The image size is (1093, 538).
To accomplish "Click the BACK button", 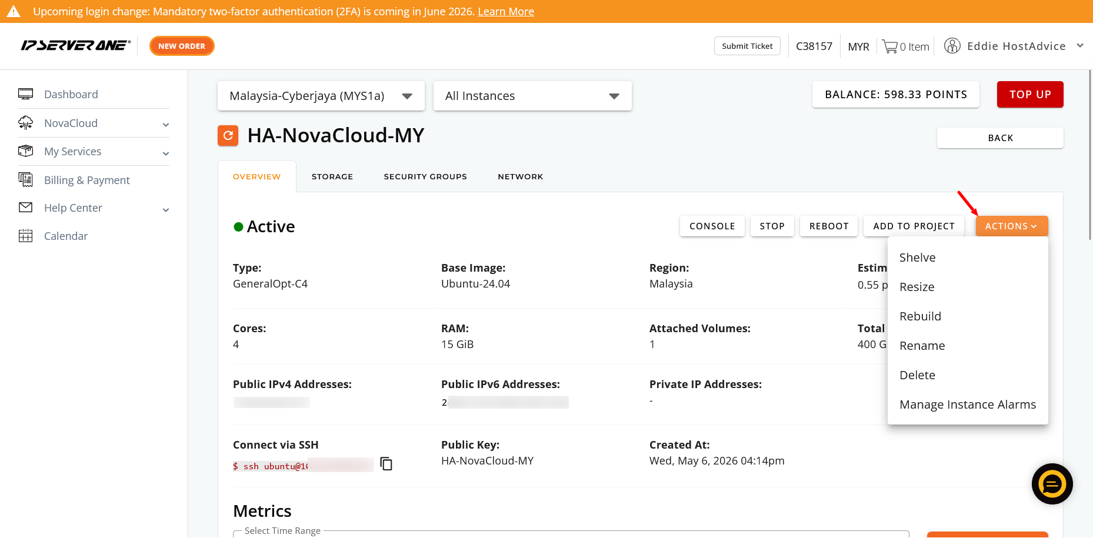I will click(x=1000, y=138).
